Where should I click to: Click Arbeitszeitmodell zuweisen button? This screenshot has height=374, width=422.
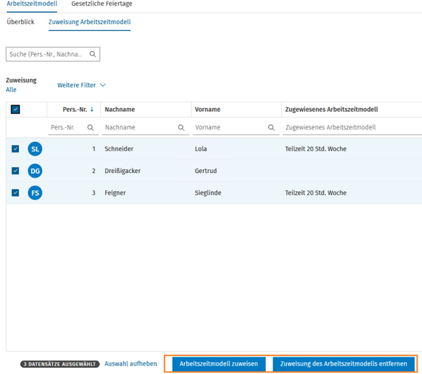coord(219,364)
